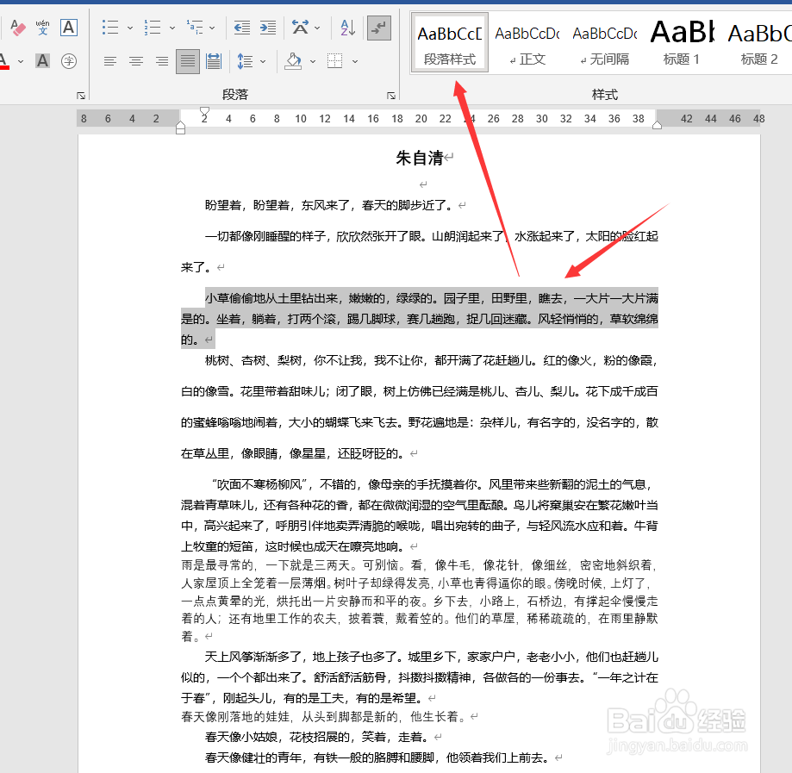This screenshot has height=773, width=792.
Task: Apply character border to selected text
Action: point(69,28)
